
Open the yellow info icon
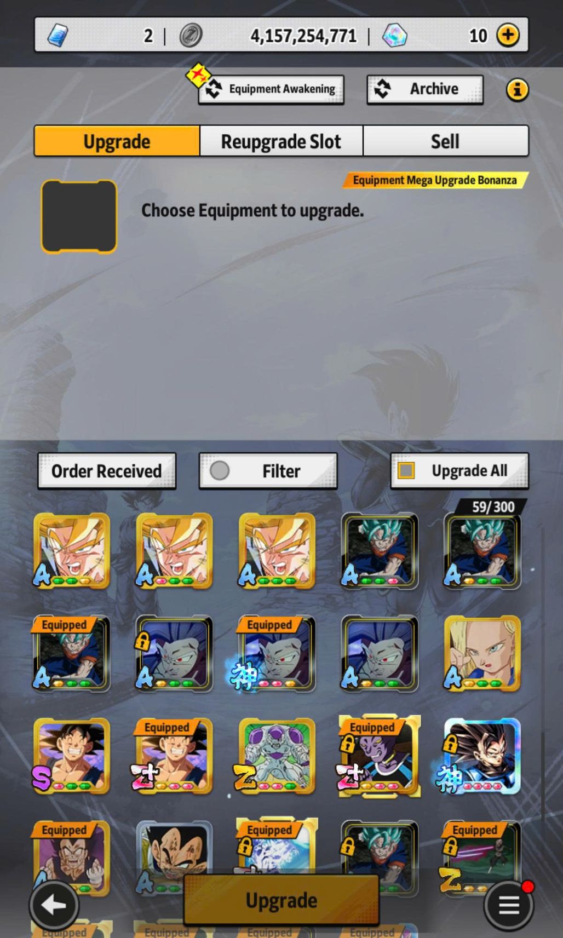517,89
